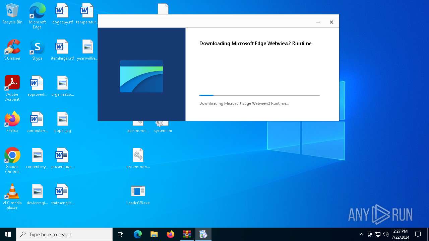
Task: Click the 'Downloading Microsoft Edge Webview2 Runtime' heading
Action: click(255, 43)
